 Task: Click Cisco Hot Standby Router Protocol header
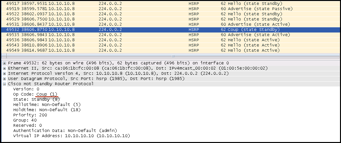click(51, 84)
